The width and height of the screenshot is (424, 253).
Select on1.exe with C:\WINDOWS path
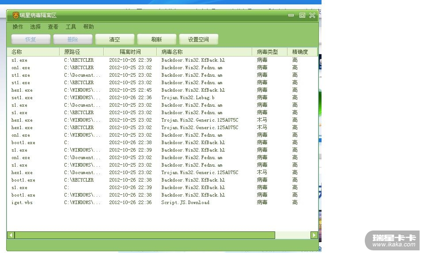click(162, 135)
